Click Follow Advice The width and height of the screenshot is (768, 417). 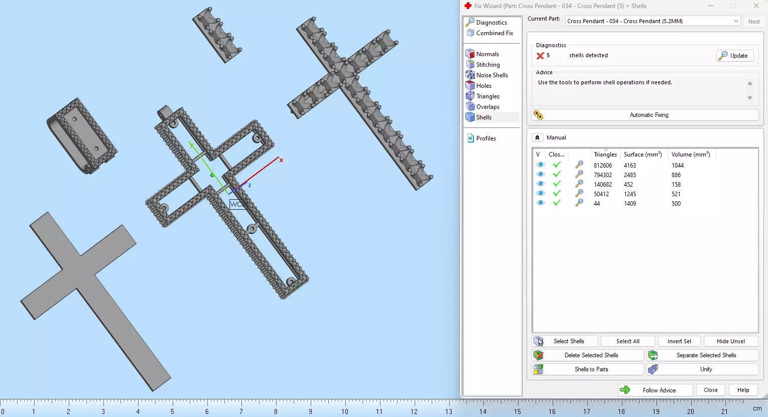pos(656,390)
